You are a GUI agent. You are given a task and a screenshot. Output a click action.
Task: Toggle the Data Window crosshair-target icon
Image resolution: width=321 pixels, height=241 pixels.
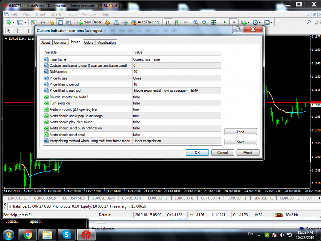pos(43,22)
